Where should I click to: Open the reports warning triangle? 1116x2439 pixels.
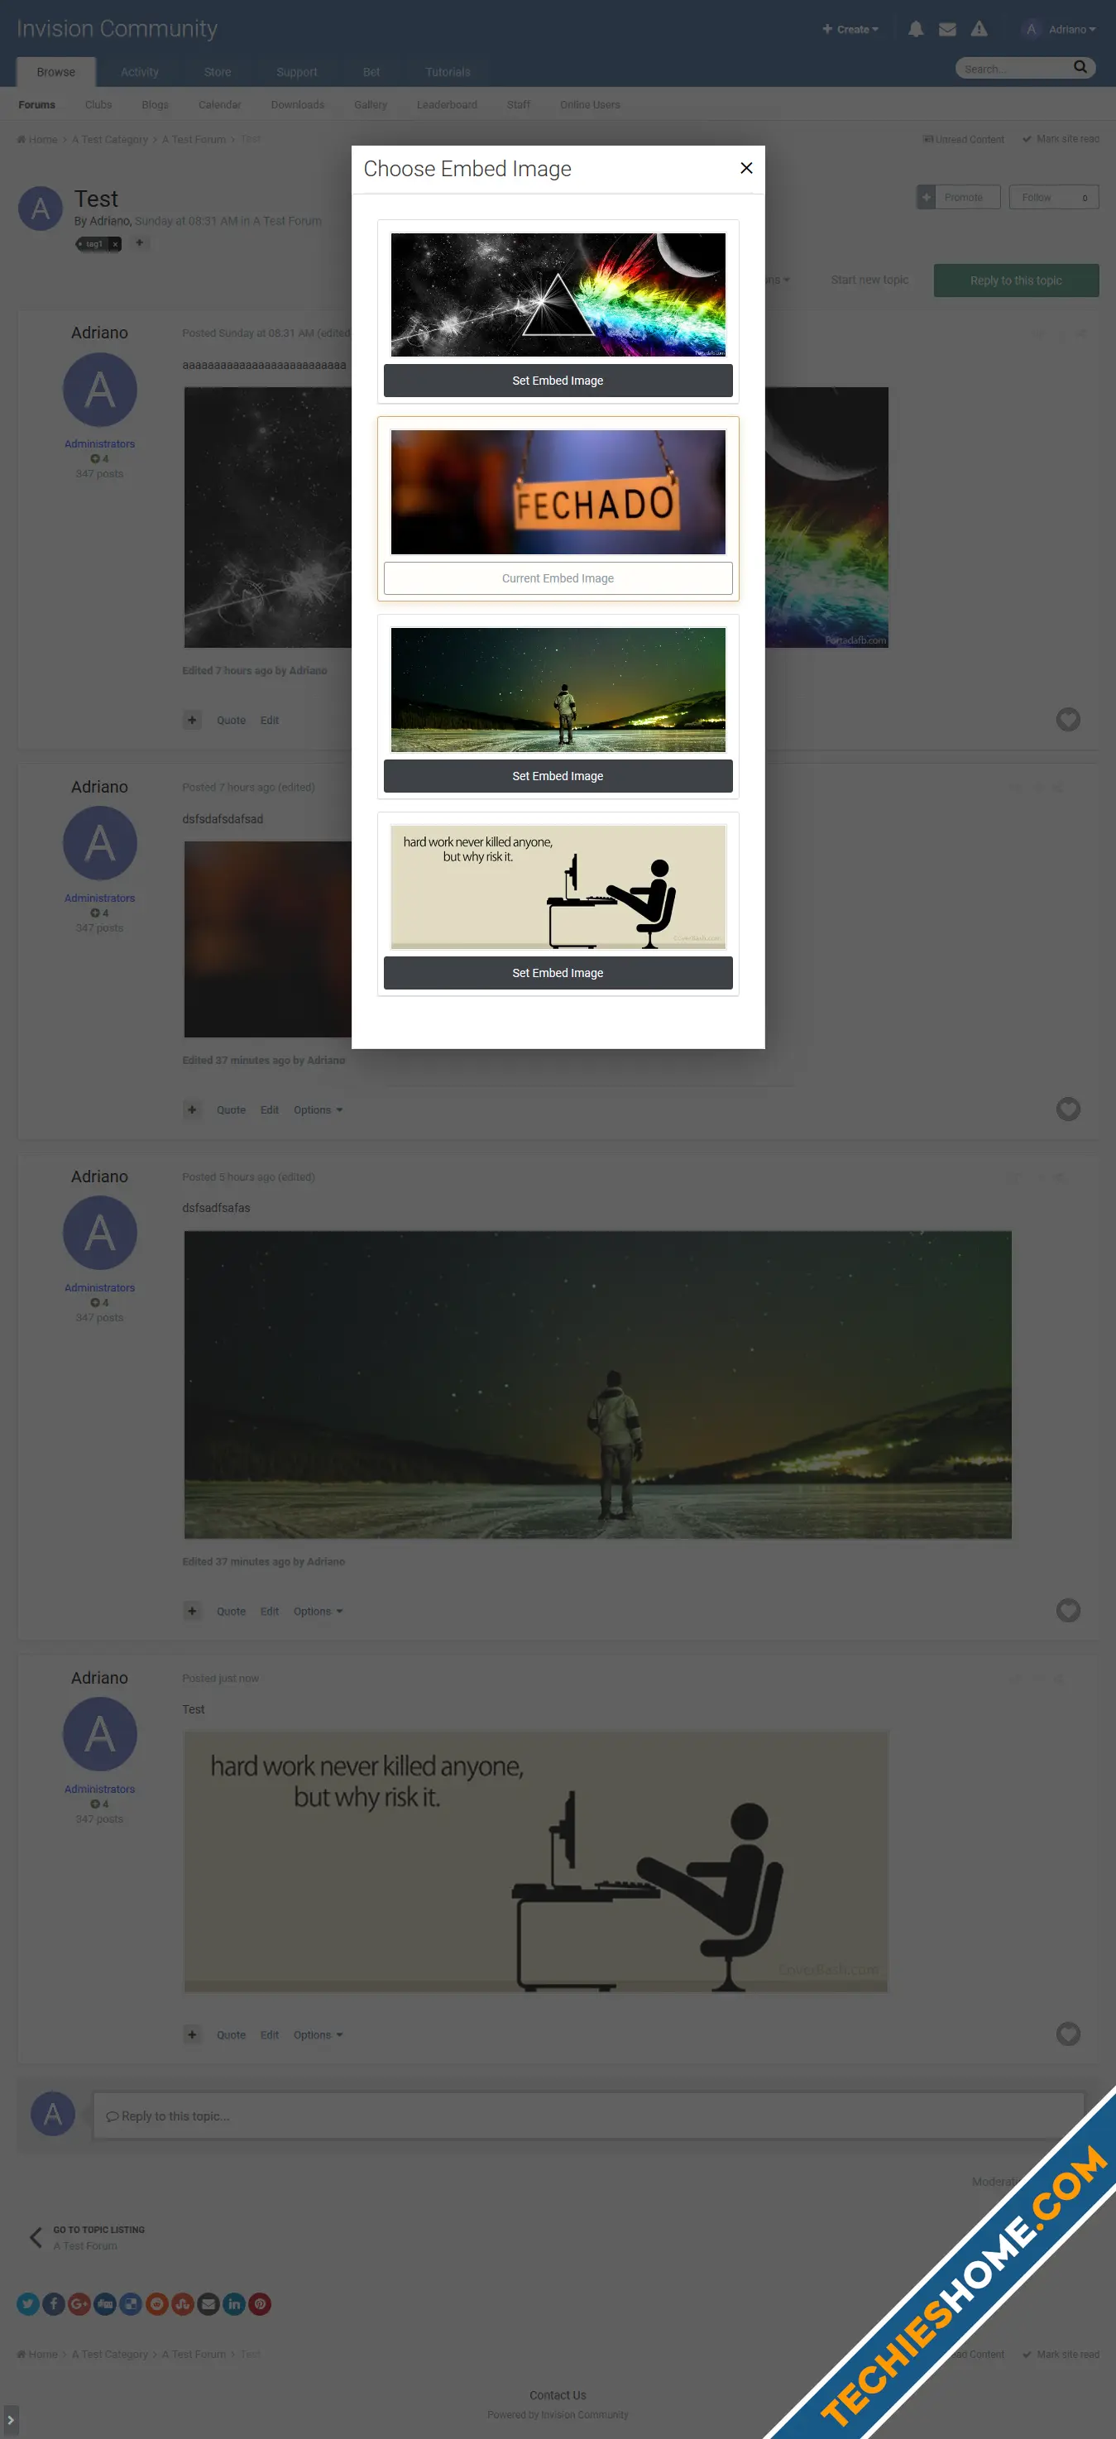979,29
